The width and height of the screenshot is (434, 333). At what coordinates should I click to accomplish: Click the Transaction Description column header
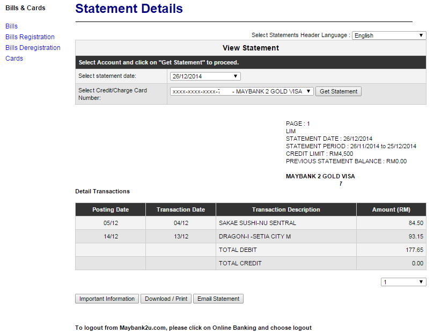tap(286, 209)
